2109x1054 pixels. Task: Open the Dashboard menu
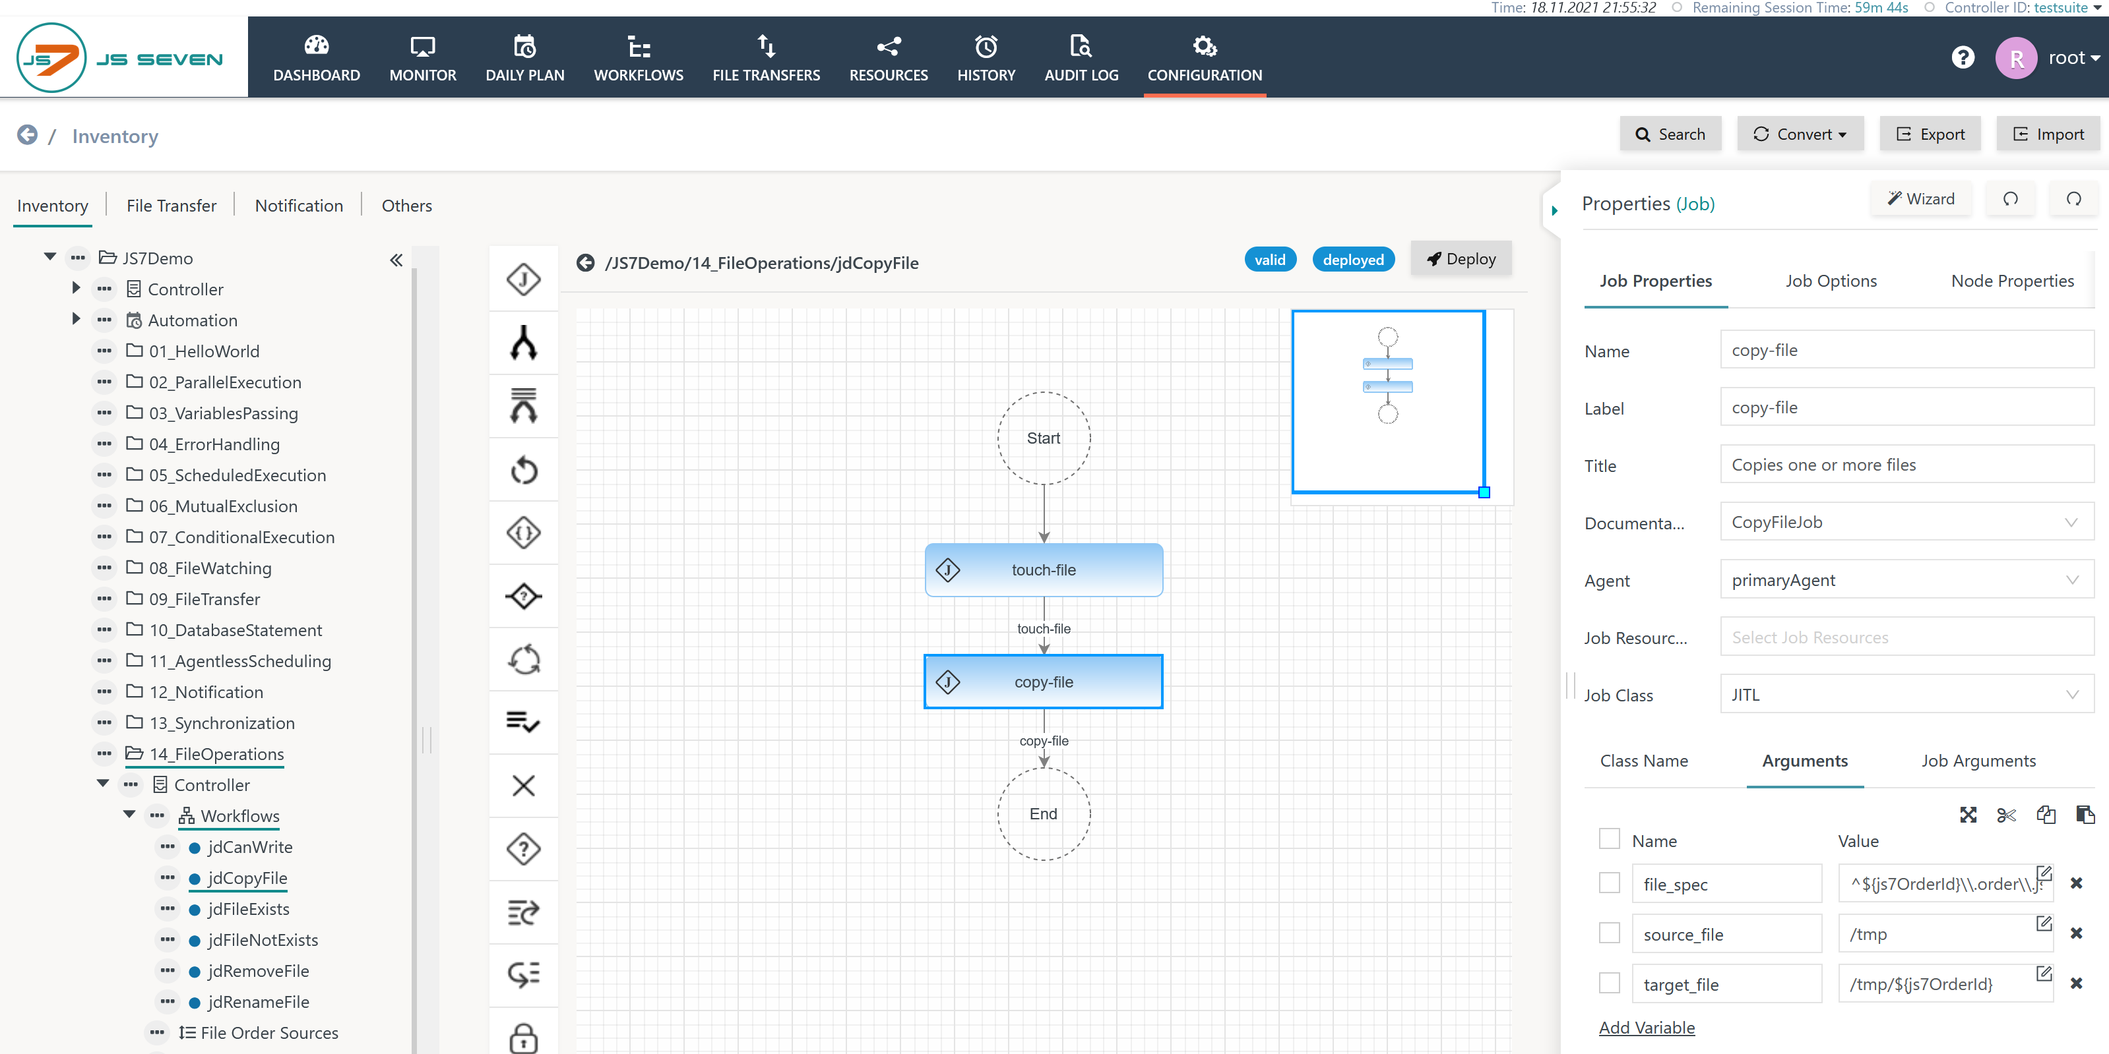[x=316, y=58]
